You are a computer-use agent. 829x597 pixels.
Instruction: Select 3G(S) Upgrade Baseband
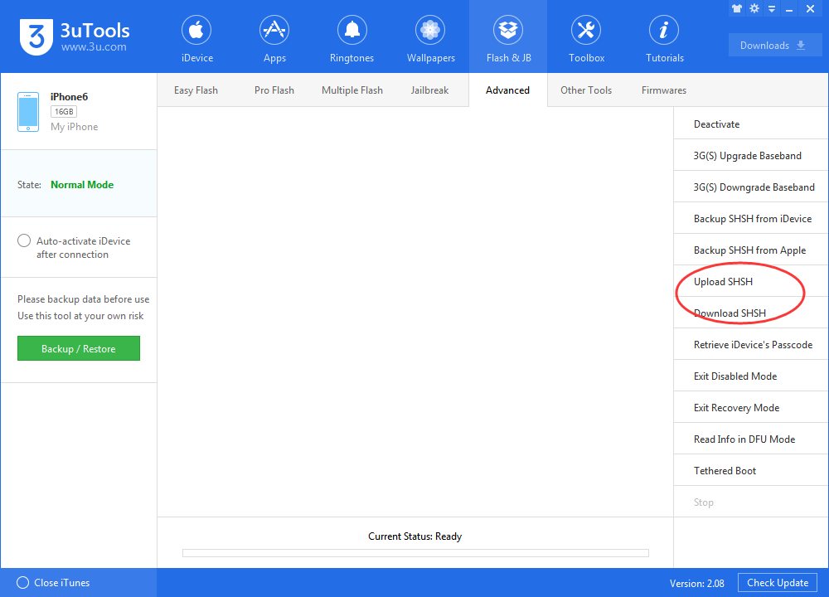[751, 155]
